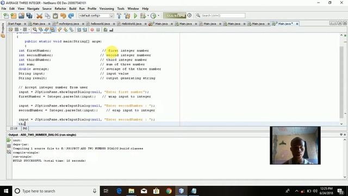Click the New File toolbar icon
Viewport: 348px width, 196px height.
6,16
